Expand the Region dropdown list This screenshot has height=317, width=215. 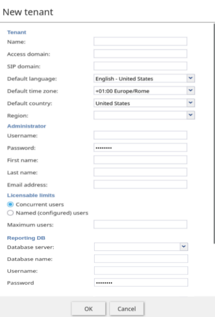pos(191,115)
